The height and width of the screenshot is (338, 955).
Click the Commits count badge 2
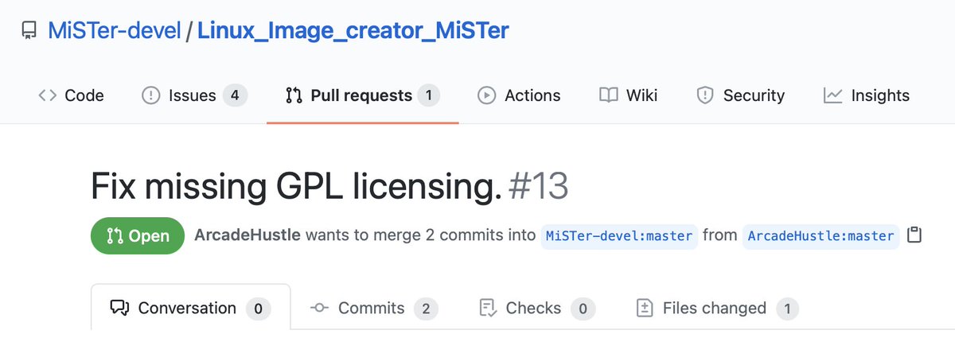click(x=426, y=309)
